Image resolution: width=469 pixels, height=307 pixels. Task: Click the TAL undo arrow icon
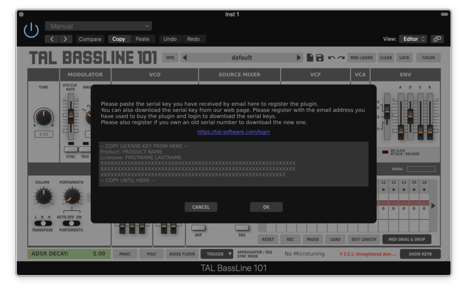tap(331, 57)
